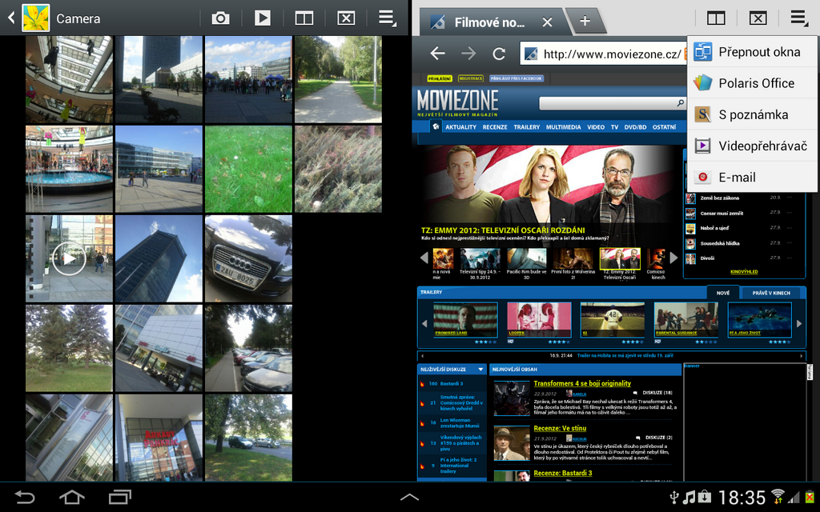Refresh the MovieZone page
Image resolution: width=820 pixels, height=512 pixels.
pos(498,54)
